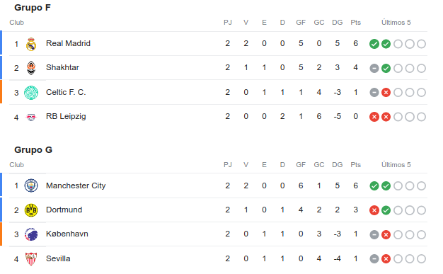Click the RB Leipzig logo
Image resolution: width=443 pixels, height=274 pixels.
point(31,117)
